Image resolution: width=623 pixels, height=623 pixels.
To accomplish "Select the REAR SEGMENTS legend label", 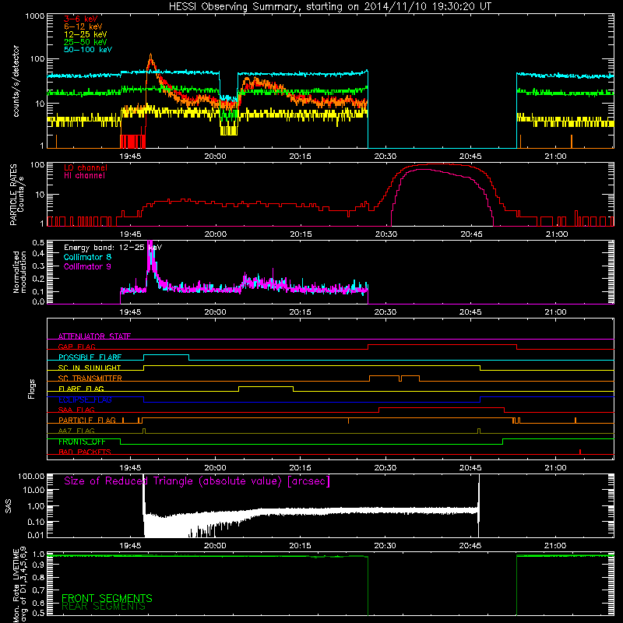I will pos(104,607).
